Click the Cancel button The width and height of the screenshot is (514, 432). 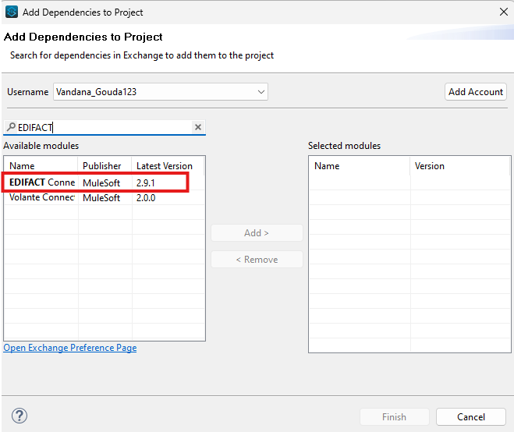tap(471, 417)
